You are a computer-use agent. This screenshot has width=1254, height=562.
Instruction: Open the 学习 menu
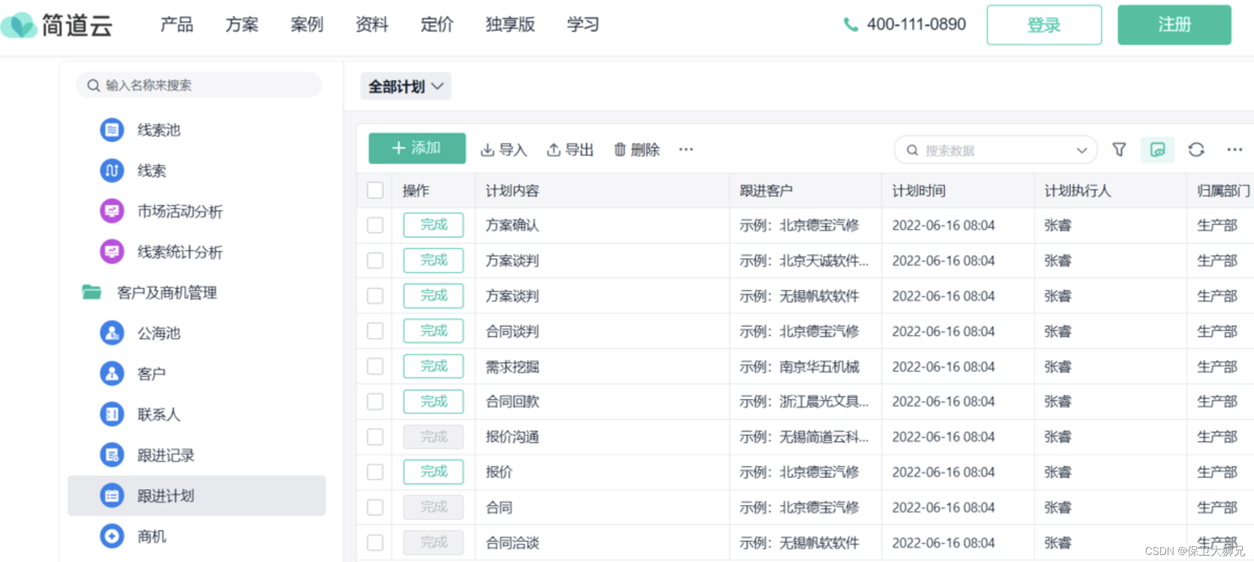point(583,24)
